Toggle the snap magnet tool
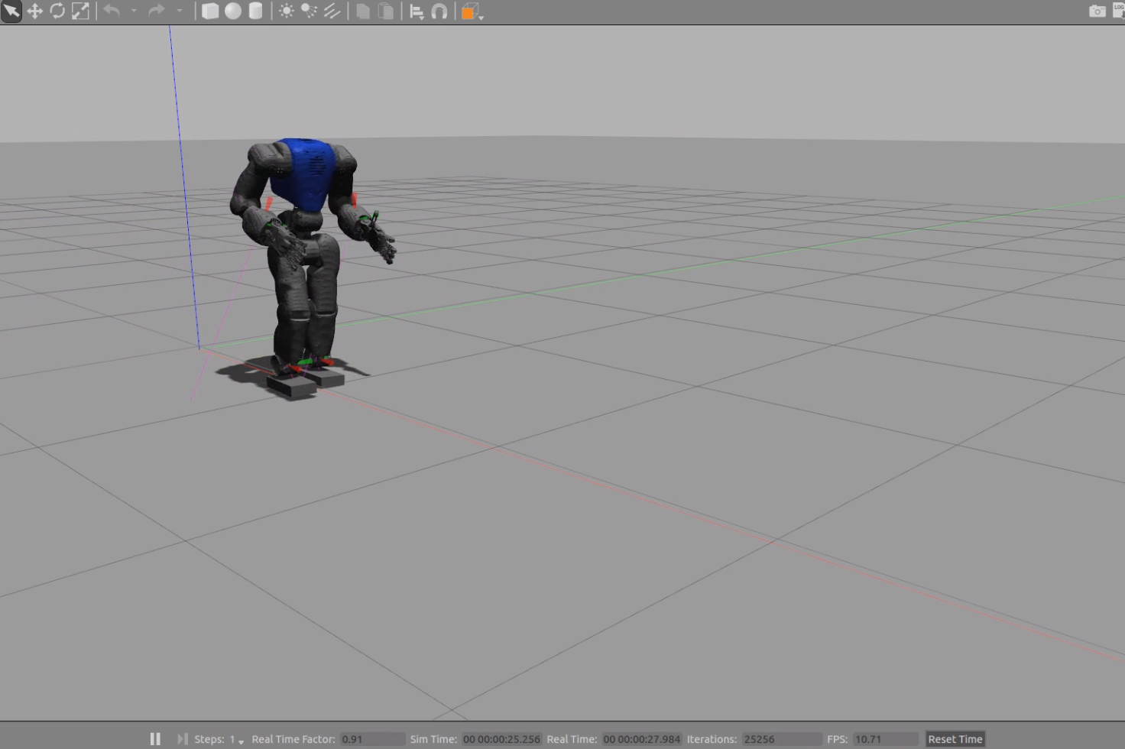 (x=439, y=11)
